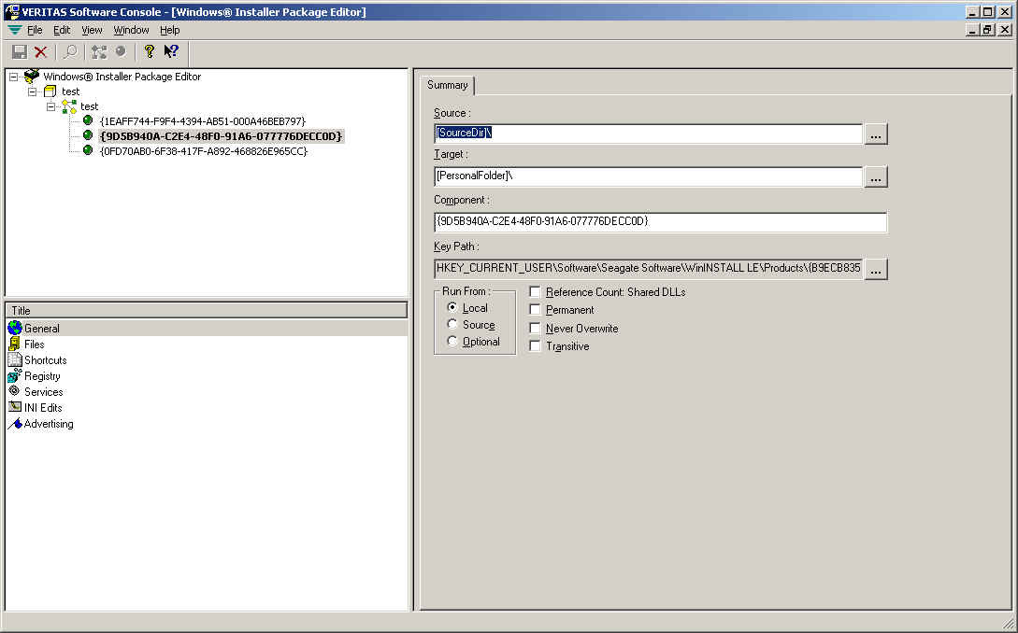The height and width of the screenshot is (633, 1018).
Task: Click the tree structure toolbar icon
Action: pyautogui.click(x=99, y=52)
